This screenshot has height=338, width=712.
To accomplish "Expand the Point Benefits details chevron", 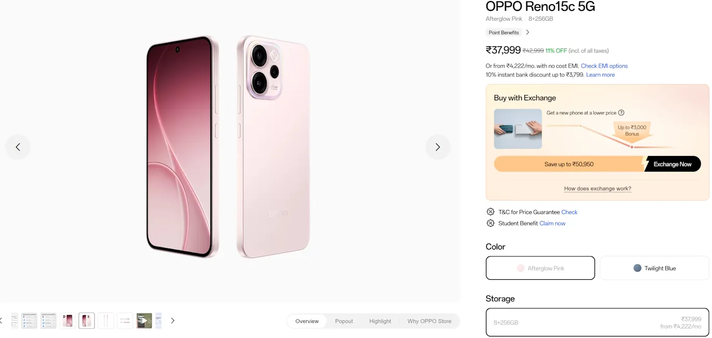I will click(527, 32).
